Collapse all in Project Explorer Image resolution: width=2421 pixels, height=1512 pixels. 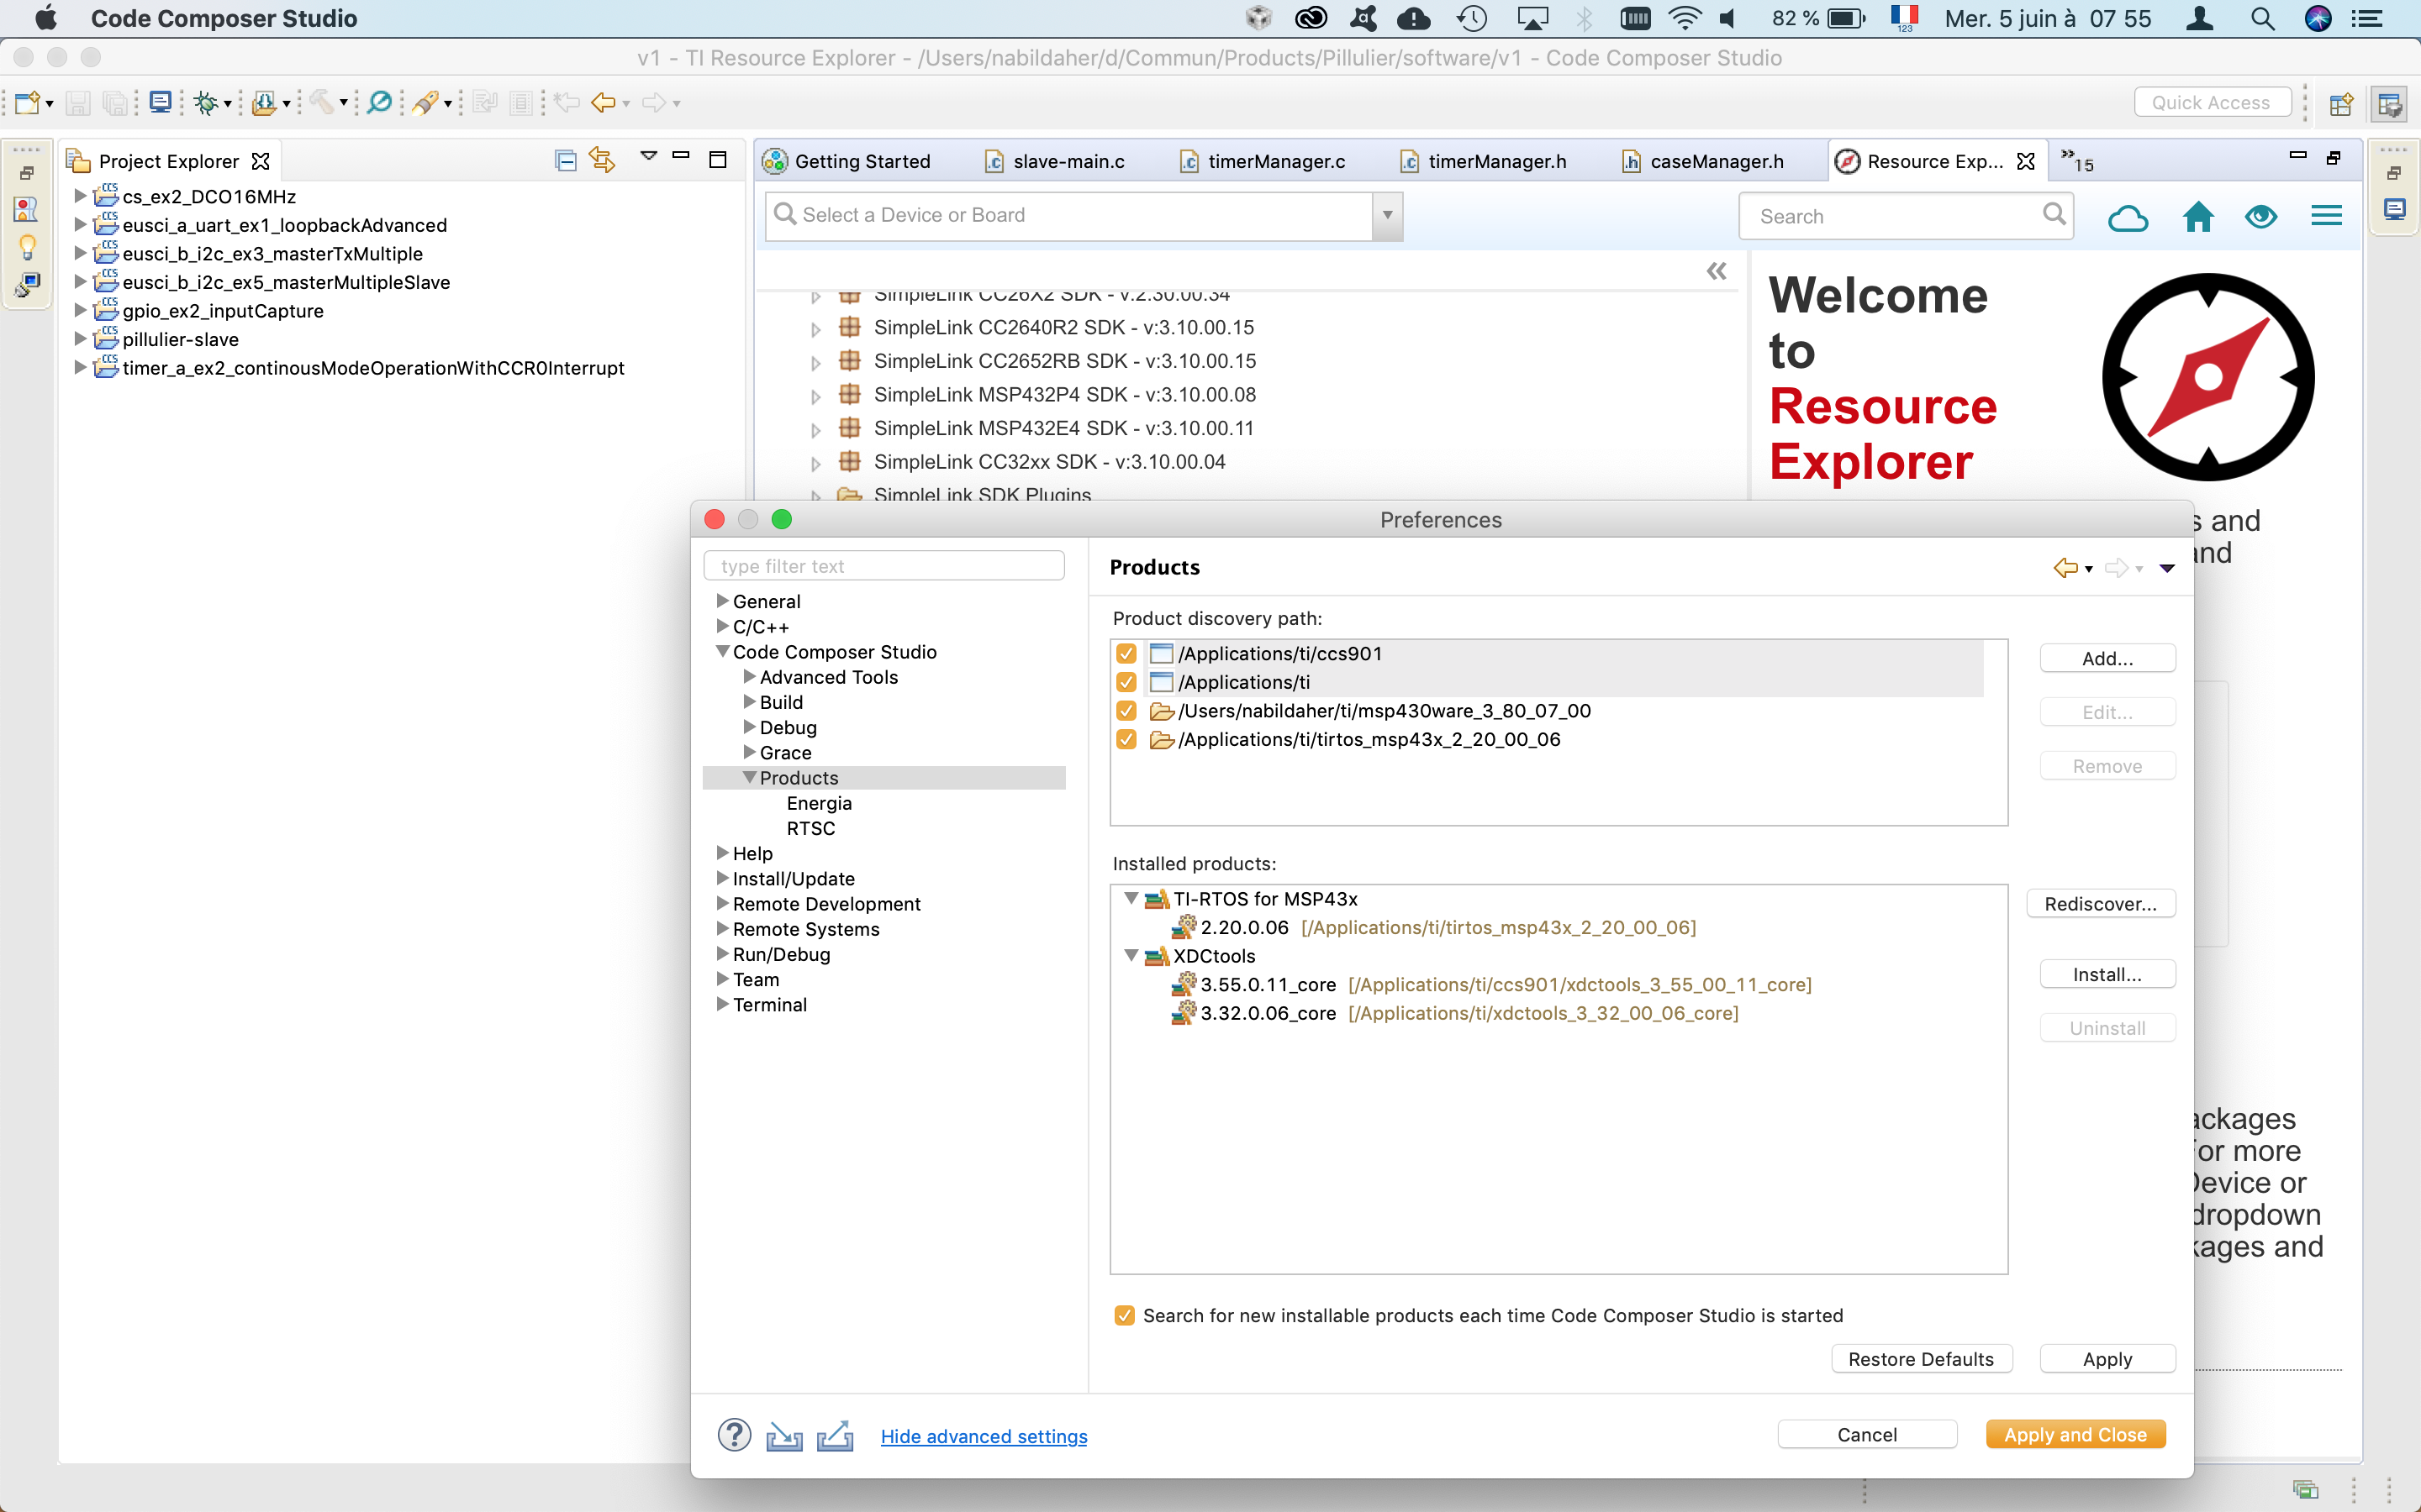(565, 160)
